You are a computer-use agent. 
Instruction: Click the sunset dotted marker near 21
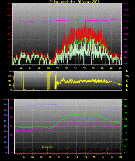pos(107,151)
